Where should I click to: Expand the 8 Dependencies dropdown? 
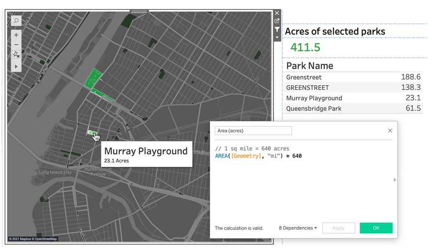[x=298, y=228]
